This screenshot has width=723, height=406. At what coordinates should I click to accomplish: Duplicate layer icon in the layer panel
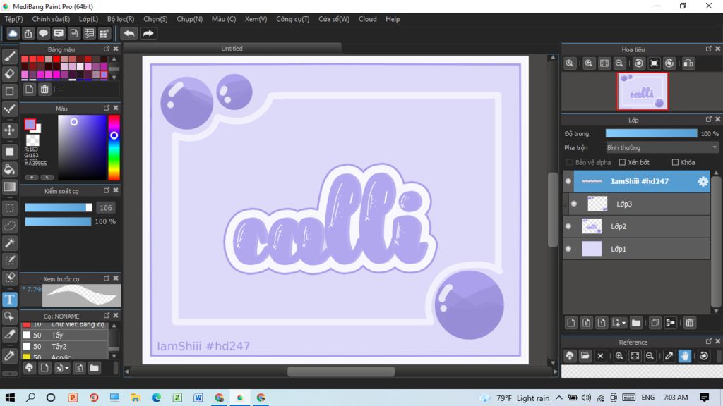point(655,323)
